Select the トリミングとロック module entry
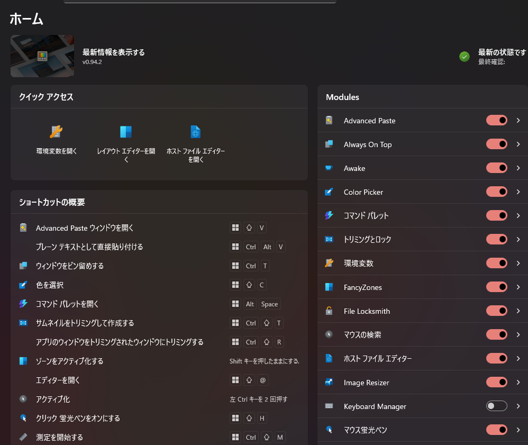This screenshot has height=445, width=528. pyautogui.click(x=367, y=240)
